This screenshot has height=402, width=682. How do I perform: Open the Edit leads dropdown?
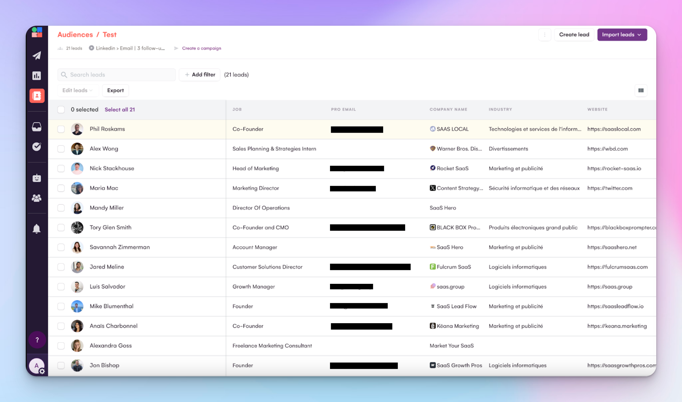click(78, 91)
